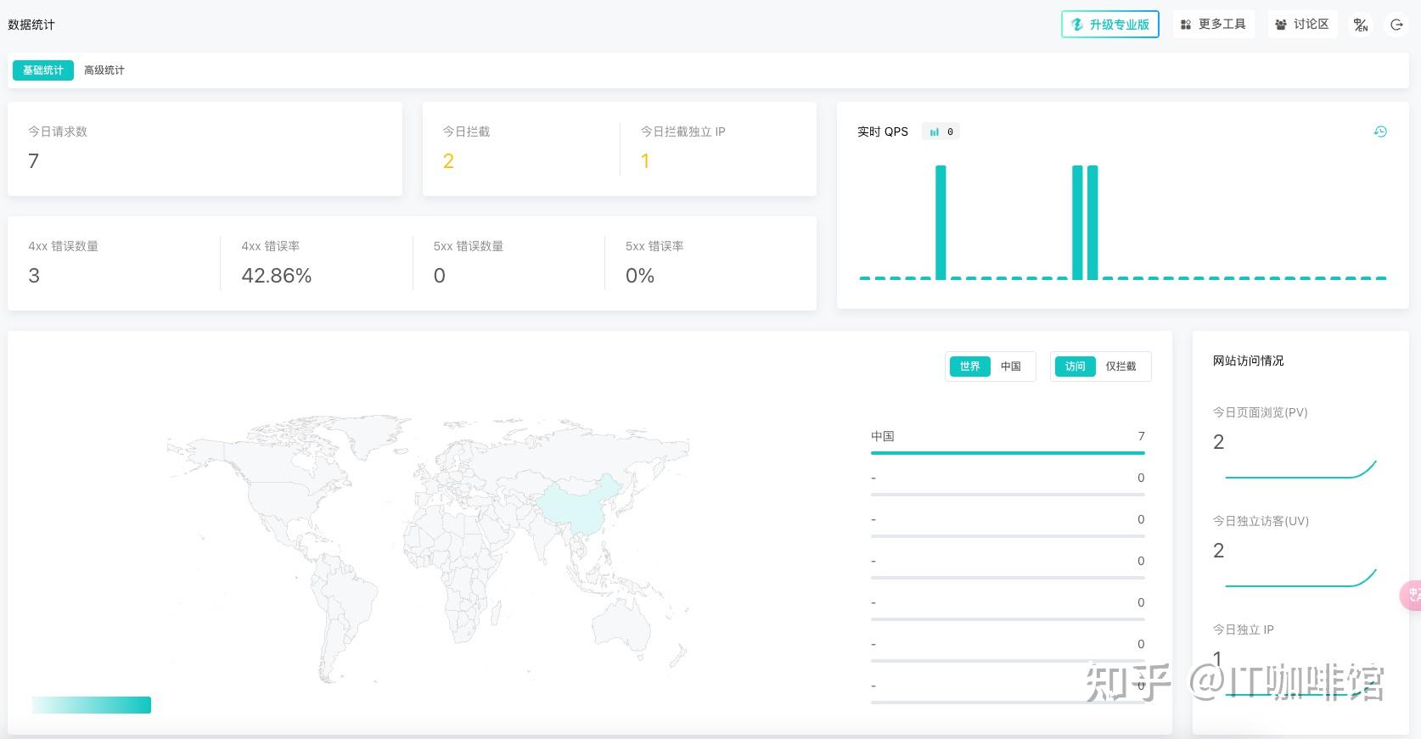Click the 今日拦截 count value
This screenshot has width=1421, height=739.
pos(448,161)
